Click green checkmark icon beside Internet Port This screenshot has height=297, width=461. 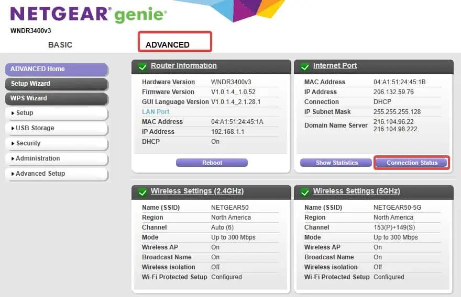305,67
